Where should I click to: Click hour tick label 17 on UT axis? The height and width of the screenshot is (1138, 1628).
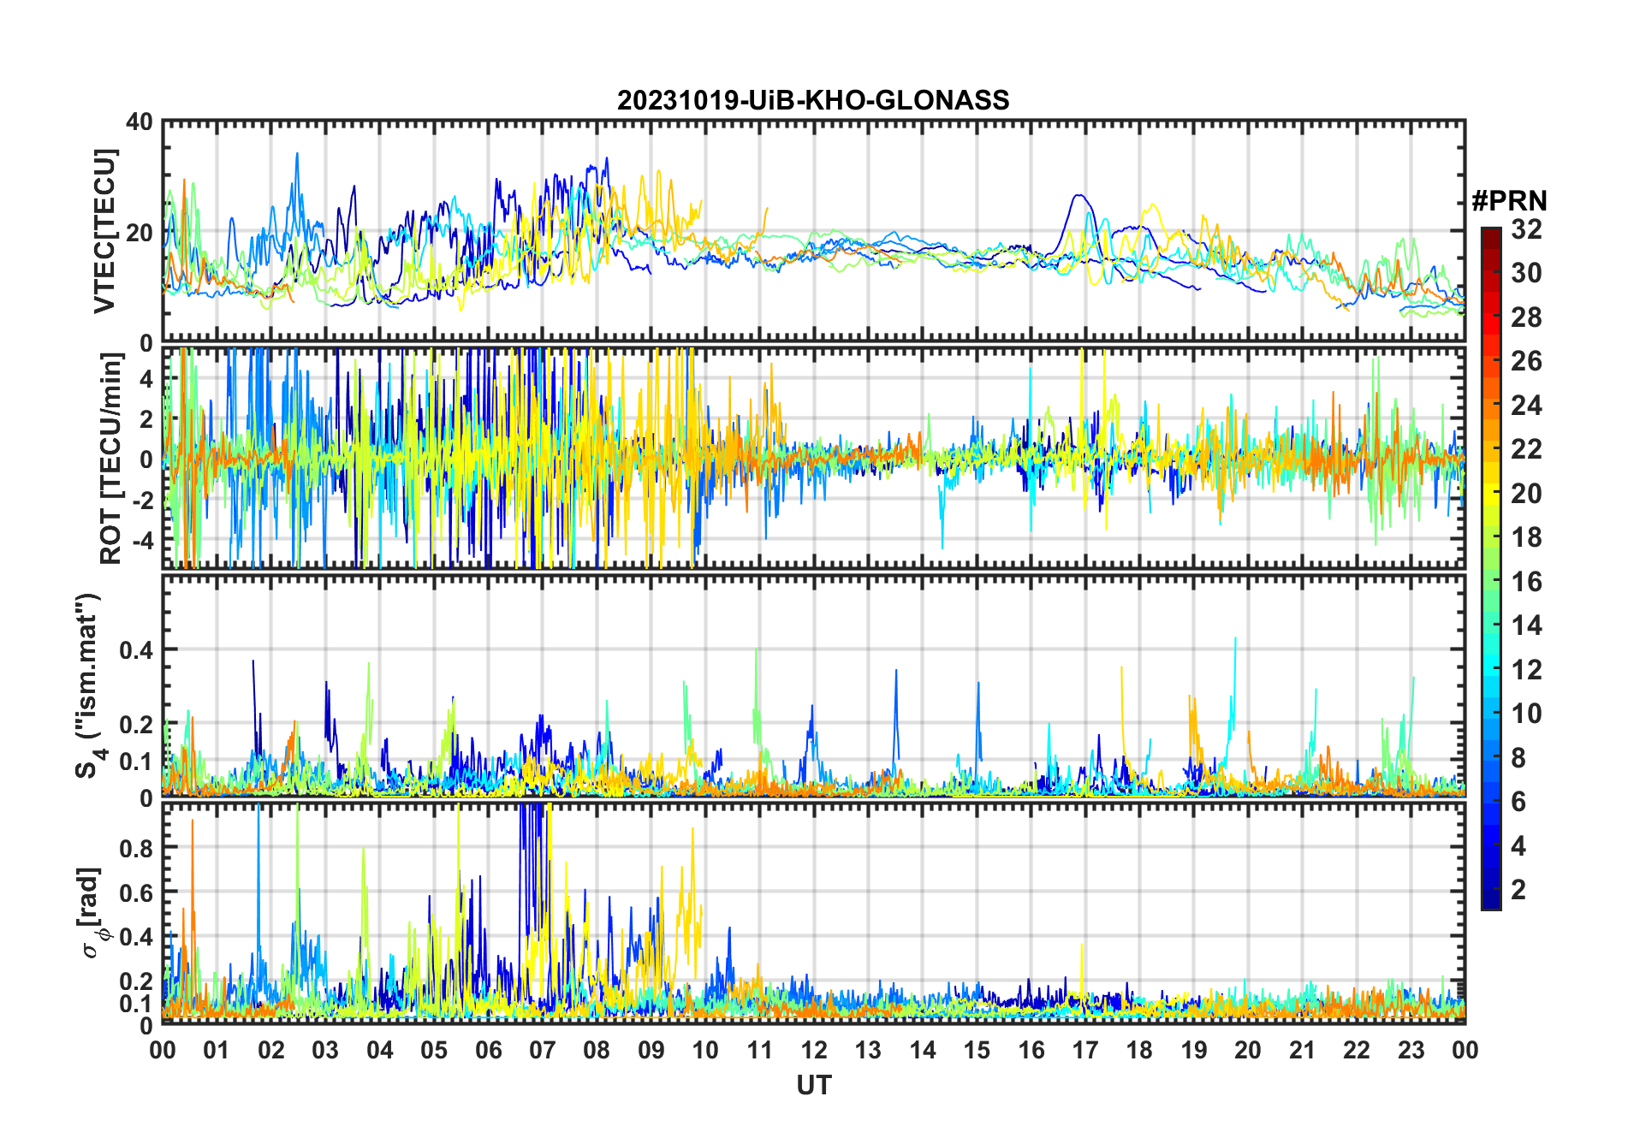[1085, 1050]
